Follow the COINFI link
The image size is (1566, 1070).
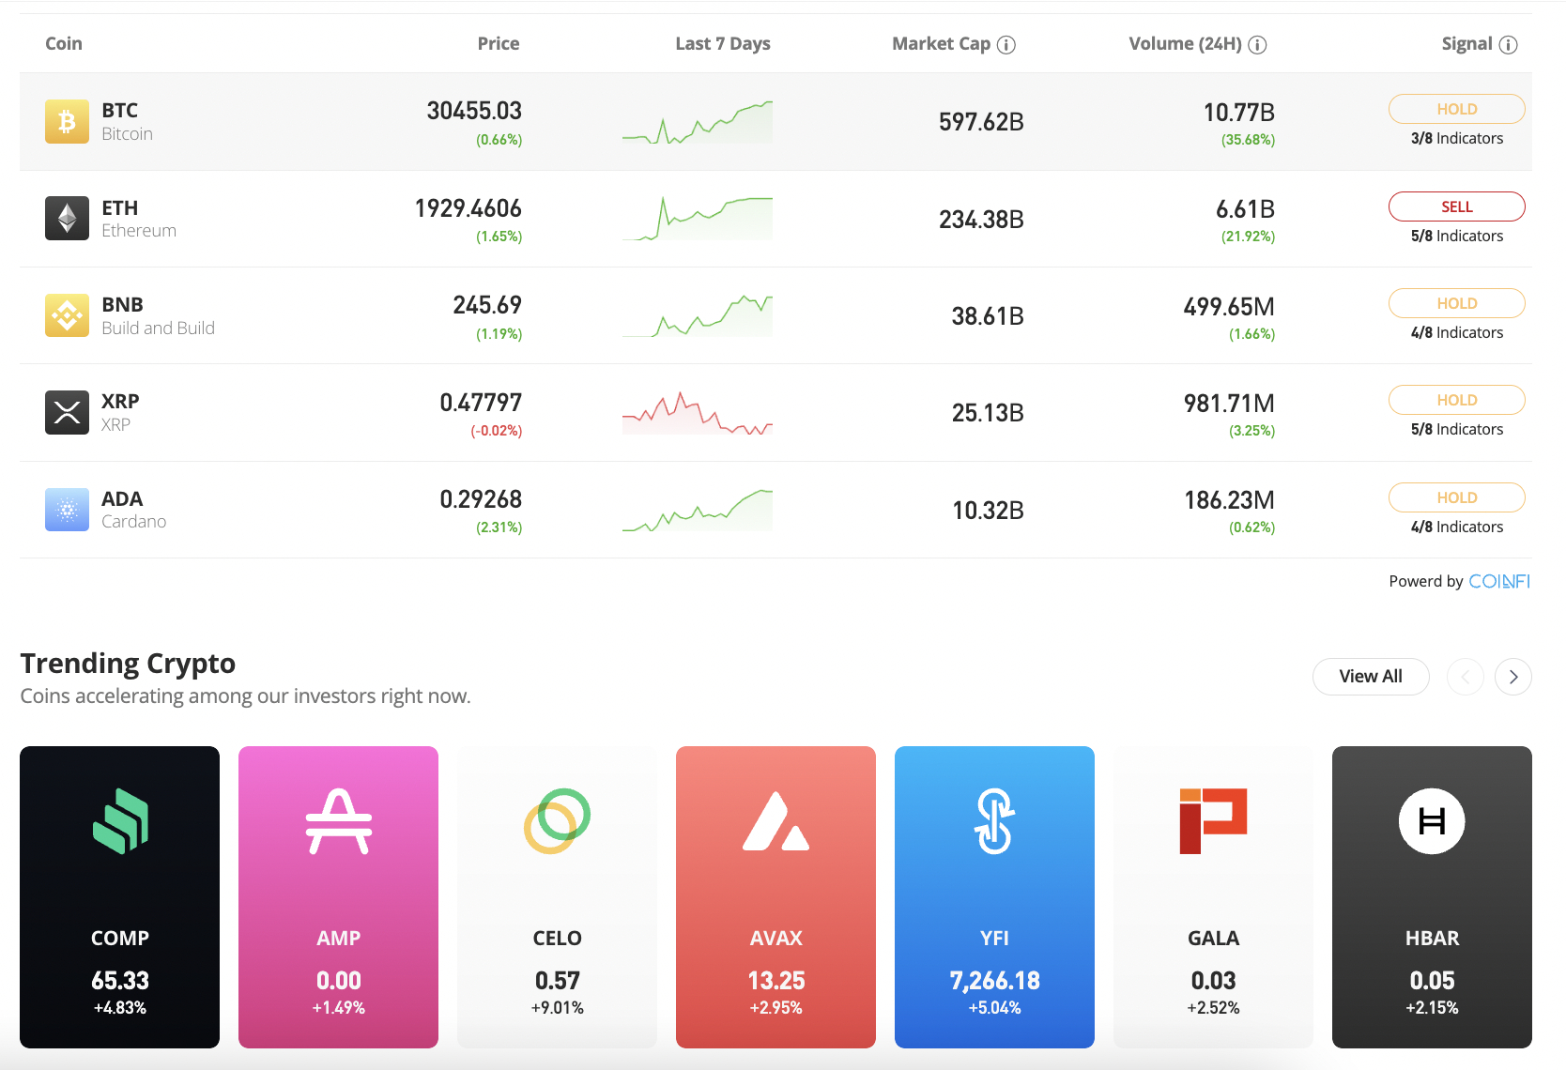(x=1499, y=581)
